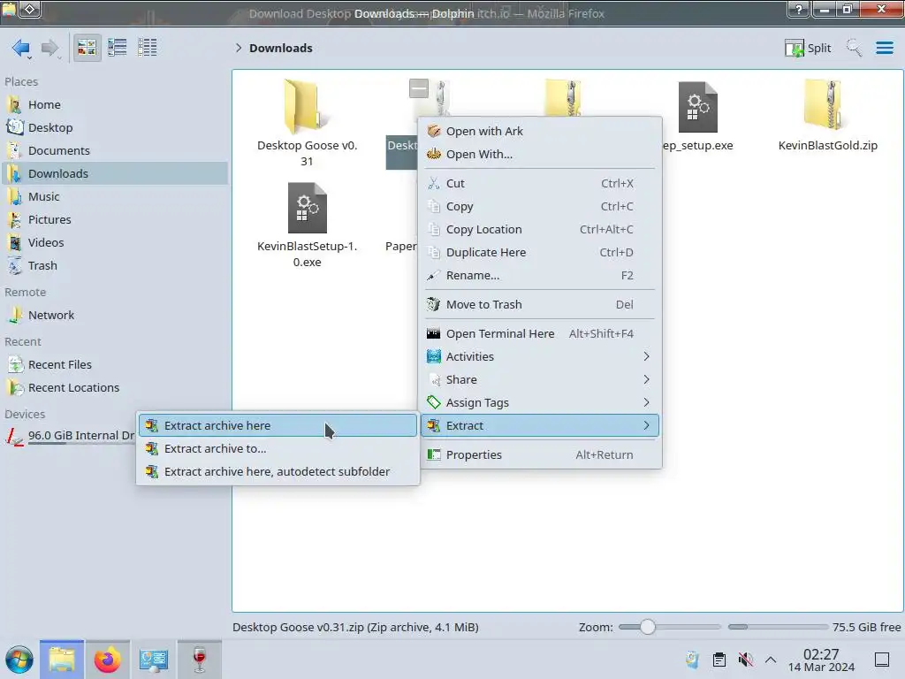
Task: Expand the Activities submenu
Action: pos(541,357)
